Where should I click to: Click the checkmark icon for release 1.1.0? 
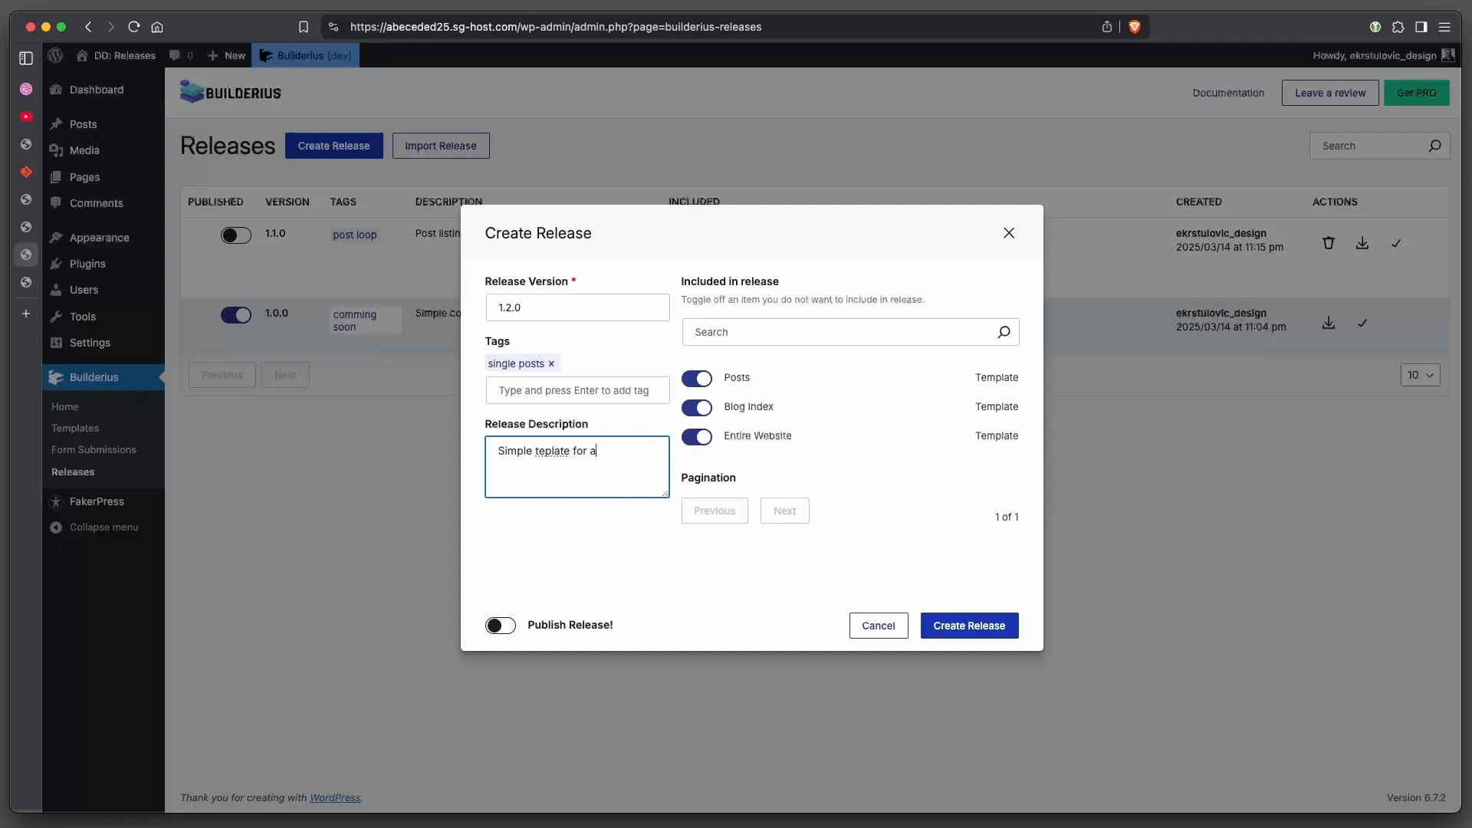[1396, 243]
